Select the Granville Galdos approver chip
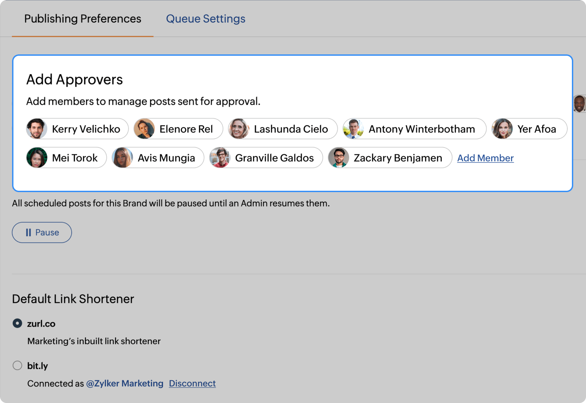This screenshot has height=403, width=586. click(265, 158)
